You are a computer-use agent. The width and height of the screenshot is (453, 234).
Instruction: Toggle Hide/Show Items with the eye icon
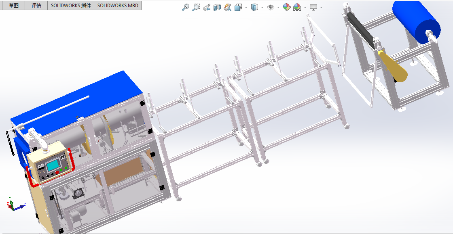pyautogui.click(x=271, y=7)
